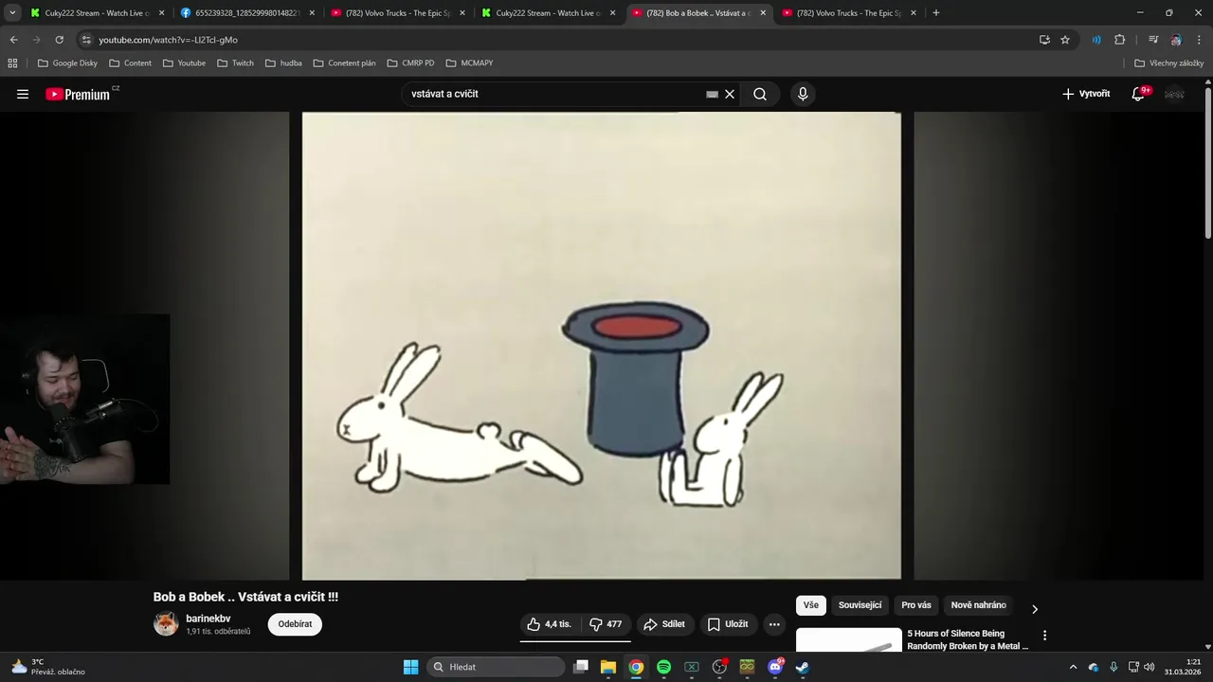The width and height of the screenshot is (1213, 682).
Task: Open the Conetent plán bookmark folder
Action: tap(345, 63)
